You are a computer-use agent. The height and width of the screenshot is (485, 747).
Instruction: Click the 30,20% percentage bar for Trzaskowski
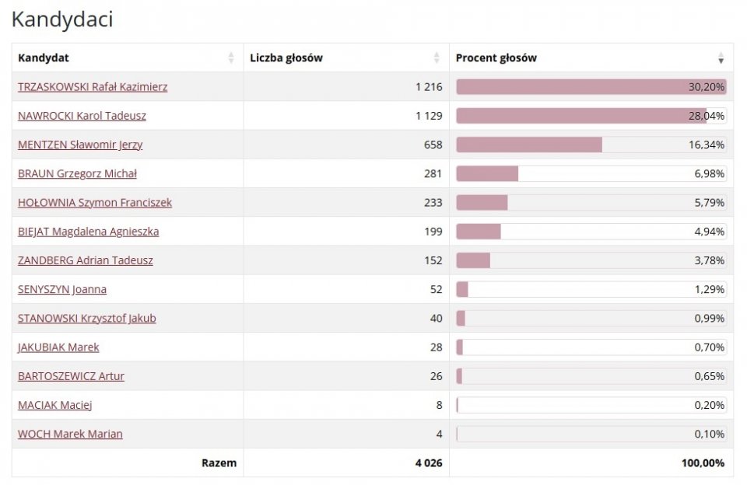click(x=591, y=87)
